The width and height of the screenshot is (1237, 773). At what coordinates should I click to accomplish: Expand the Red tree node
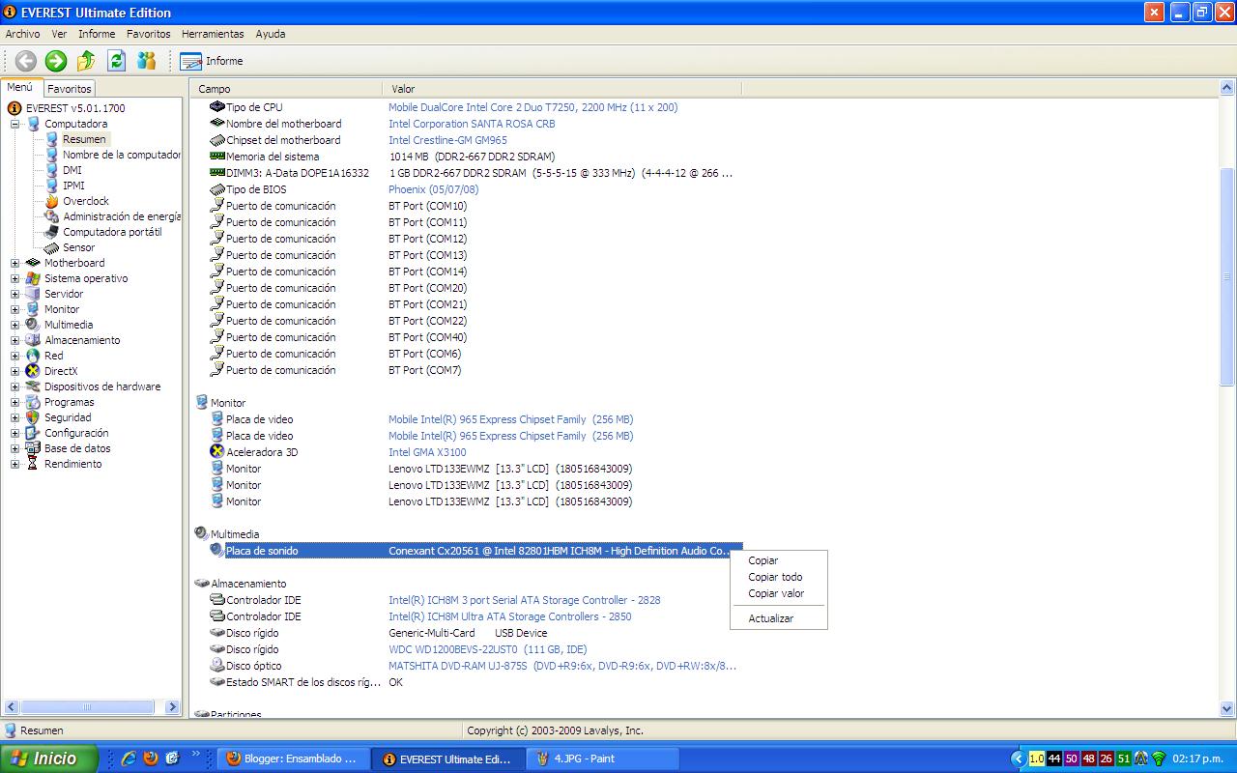tap(15, 356)
